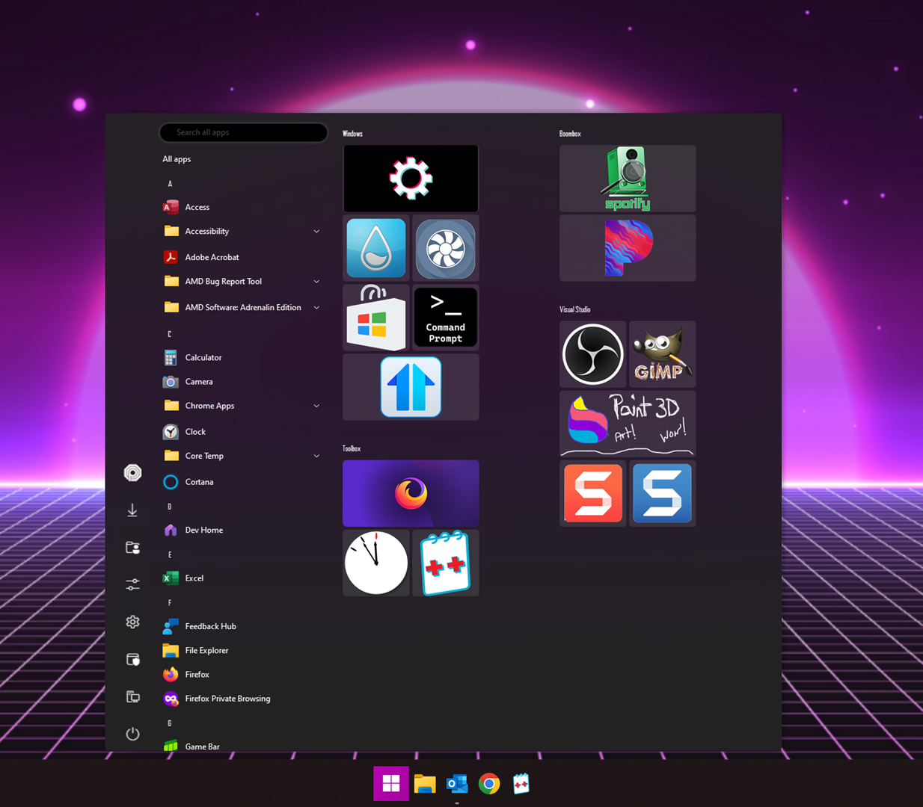Expand the Accessibility folder chevron
The image size is (923, 807).
316,232
